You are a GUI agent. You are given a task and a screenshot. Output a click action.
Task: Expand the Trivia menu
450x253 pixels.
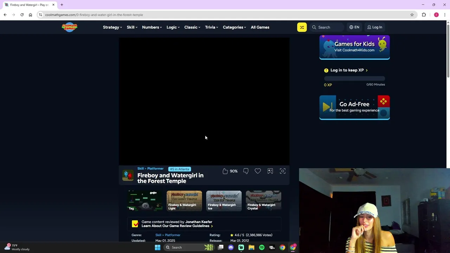click(211, 27)
